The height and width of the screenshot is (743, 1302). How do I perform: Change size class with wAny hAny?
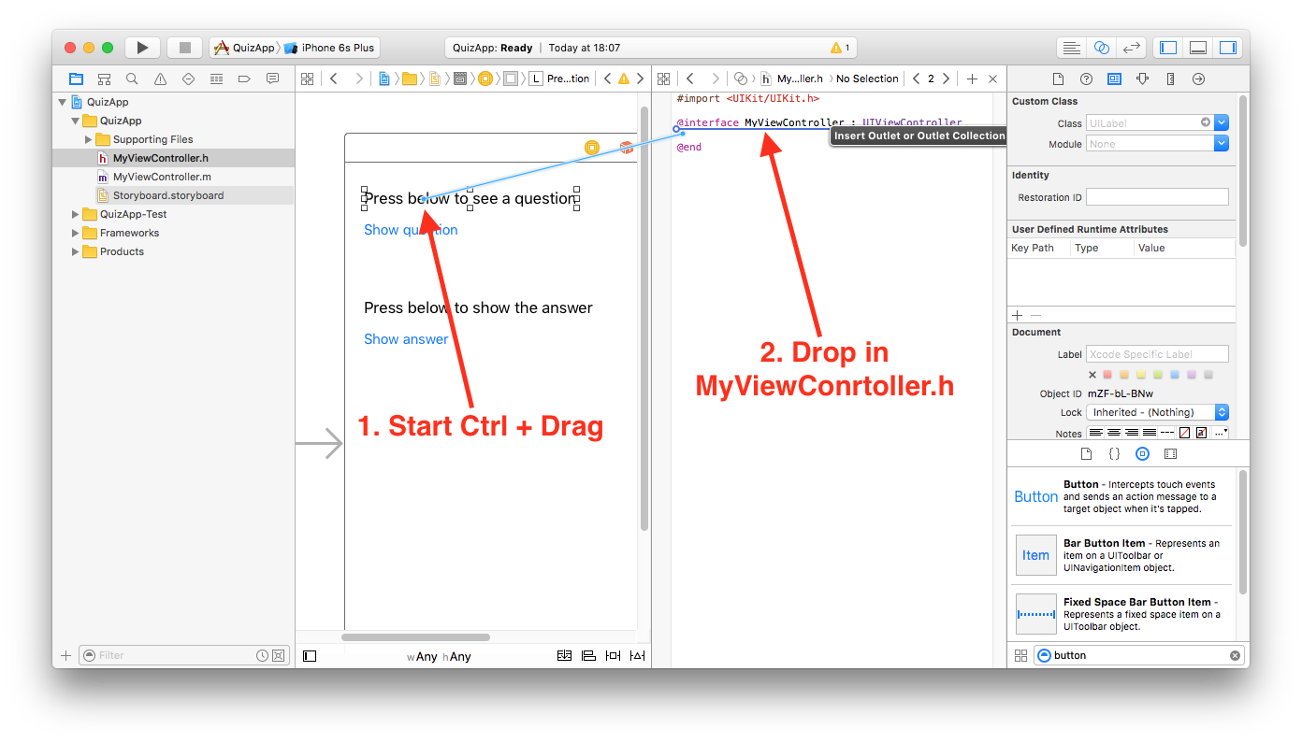pyautogui.click(x=439, y=656)
